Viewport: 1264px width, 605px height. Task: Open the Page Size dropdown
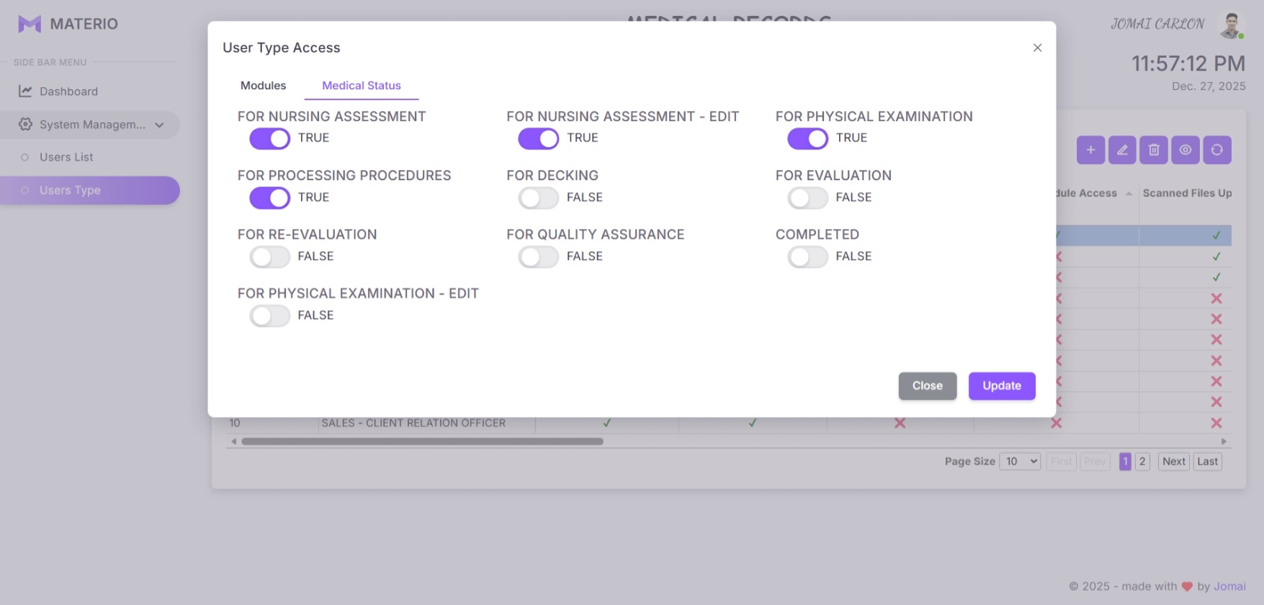click(x=1020, y=462)
